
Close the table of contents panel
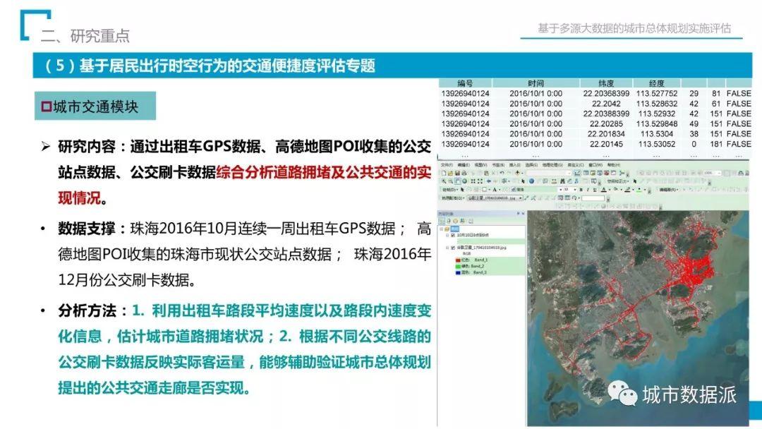point(524,213)
